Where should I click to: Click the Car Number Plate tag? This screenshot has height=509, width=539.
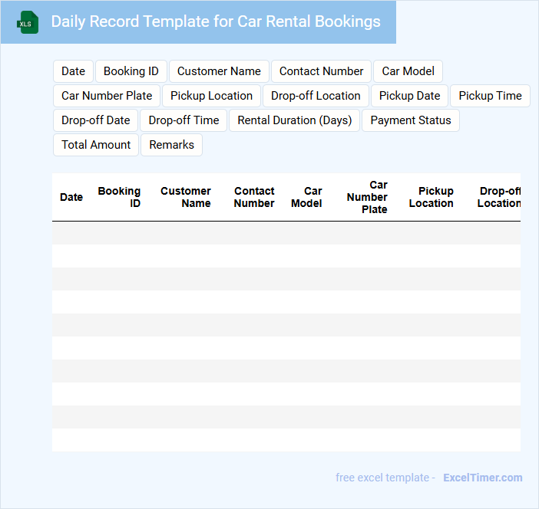coord(107,96)
